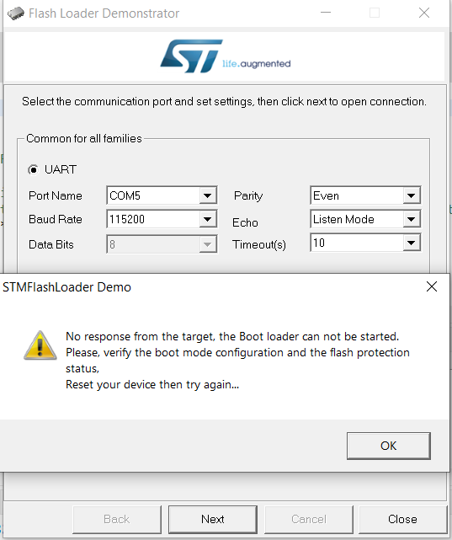Minimize the Flash Loader Demonstrator window
The height and width of the screenshot is (540, 452).
pos(326,13)
